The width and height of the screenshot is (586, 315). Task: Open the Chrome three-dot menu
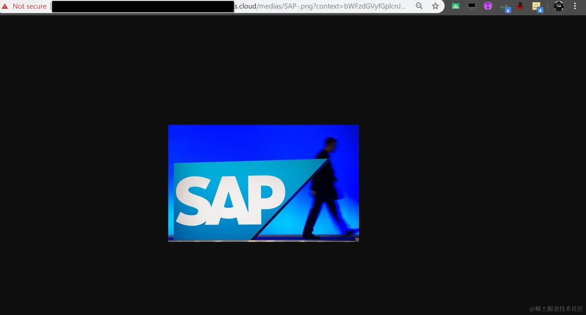[x=575, y=6]
